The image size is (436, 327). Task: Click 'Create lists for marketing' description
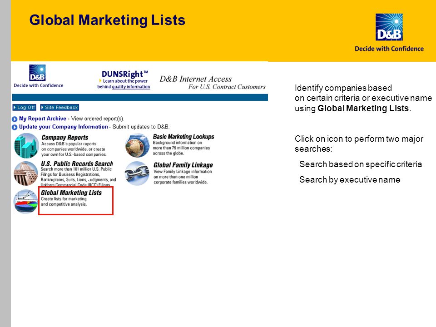point(64,199)
